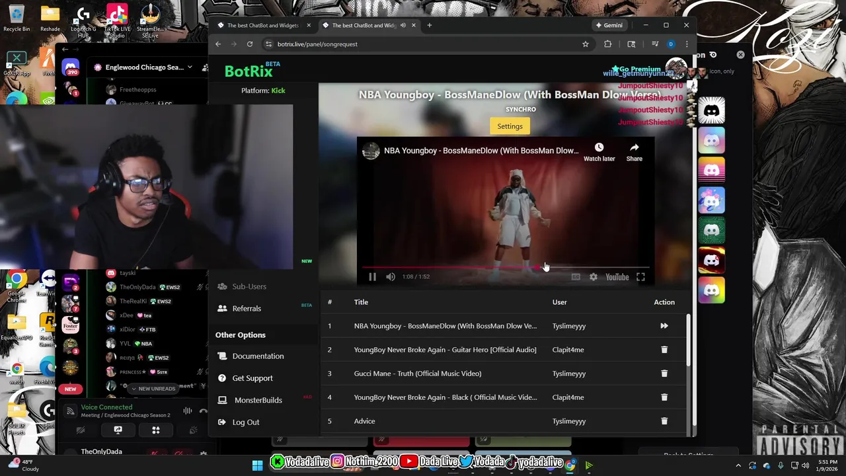Click the Gemini button in Chrome
This screenshot has width=846, height=476.
pyautogui.click(x=609, y=25)
